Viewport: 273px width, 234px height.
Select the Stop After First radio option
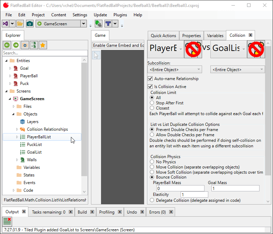152,103
